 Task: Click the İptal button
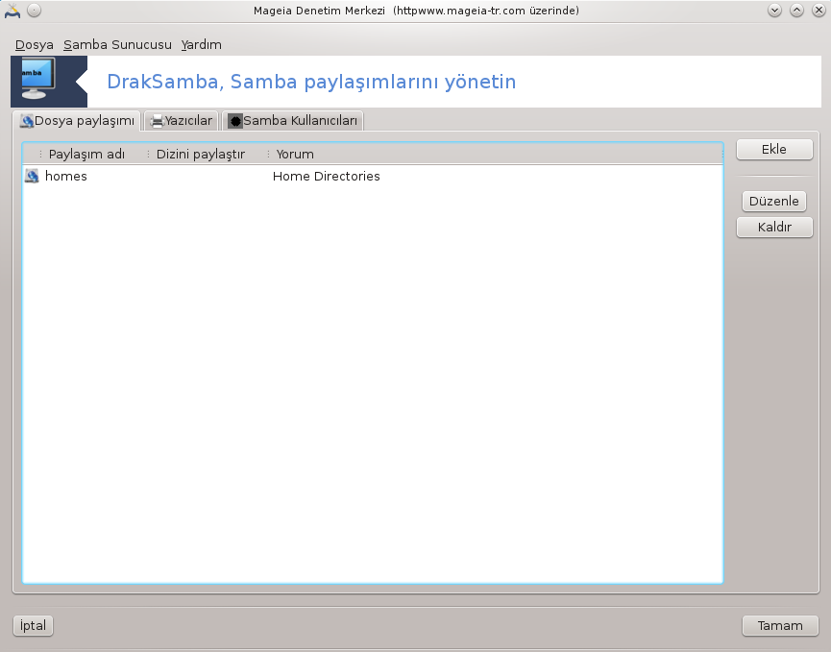click(33, 625)
